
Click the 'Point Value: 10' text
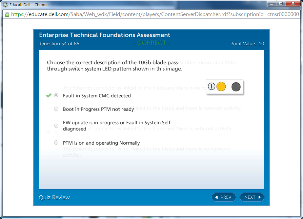coord(247,44)
